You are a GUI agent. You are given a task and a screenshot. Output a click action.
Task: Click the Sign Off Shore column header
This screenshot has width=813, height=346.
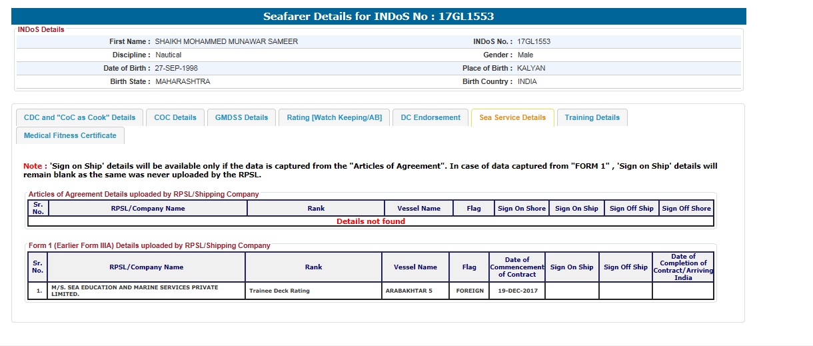click(x=686, y=208)
